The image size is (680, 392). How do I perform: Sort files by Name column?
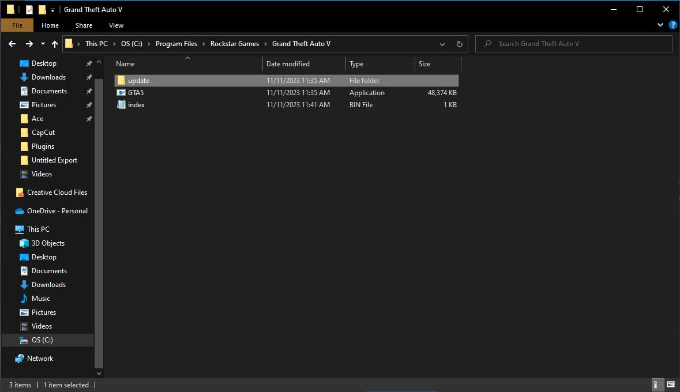(x=187, y=64)
